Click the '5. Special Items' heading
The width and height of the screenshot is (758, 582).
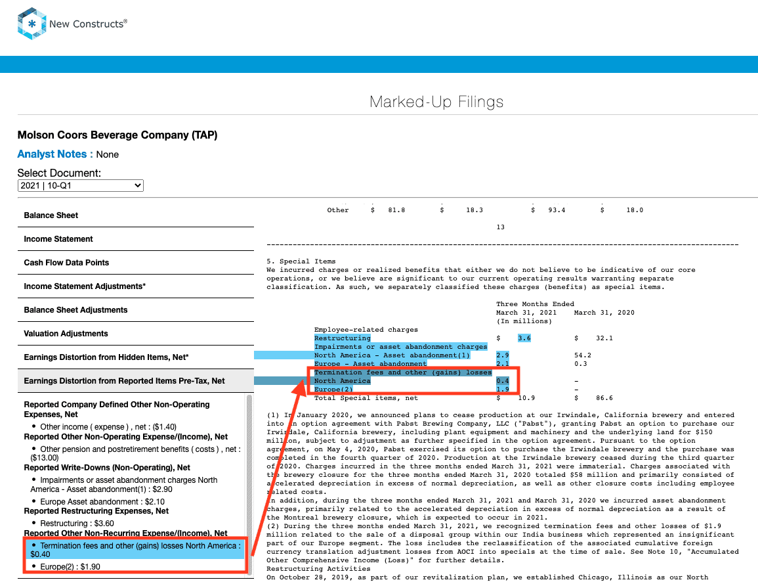[x=301, y=261]
